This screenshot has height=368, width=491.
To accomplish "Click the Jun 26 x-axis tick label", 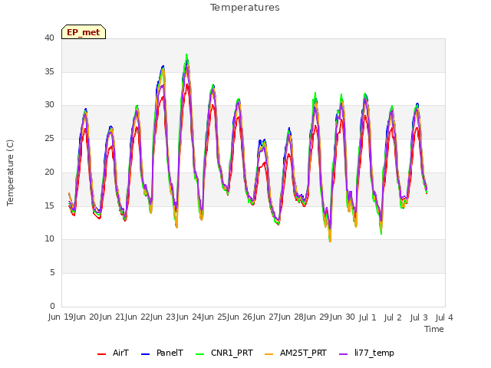I will (x=241, y=317).
